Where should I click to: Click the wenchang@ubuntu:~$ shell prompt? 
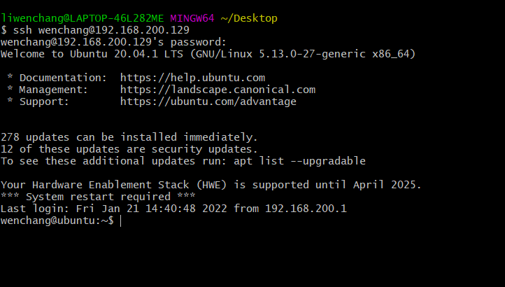click(57, 220)
